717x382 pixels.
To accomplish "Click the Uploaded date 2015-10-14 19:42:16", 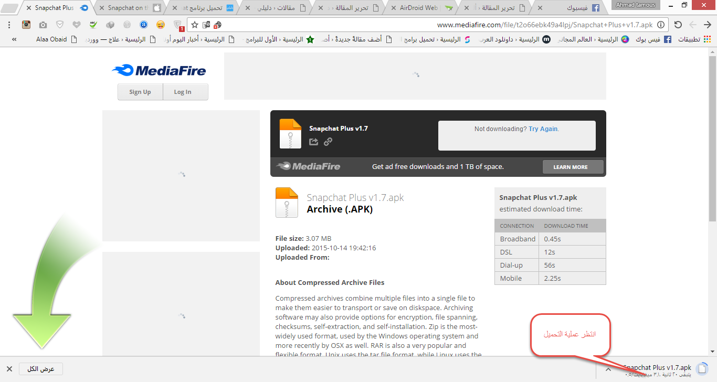I will pyautogui.click(x=326, y=248).
